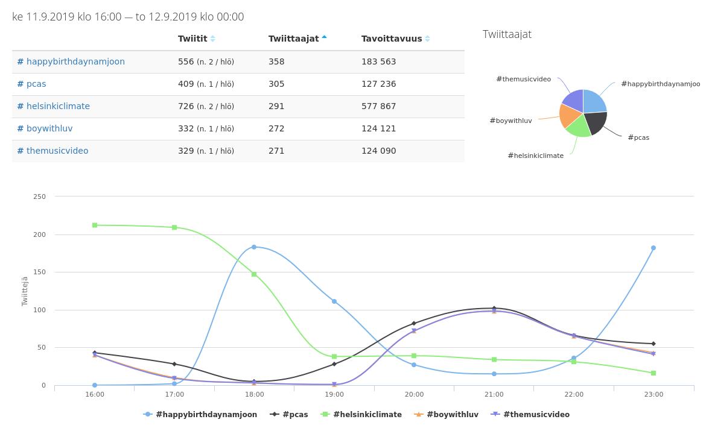Click the happybirthdaynamjoon data point at 21:00
The image size is (712, 431).
pyautogui.click(x=494, y=374)
